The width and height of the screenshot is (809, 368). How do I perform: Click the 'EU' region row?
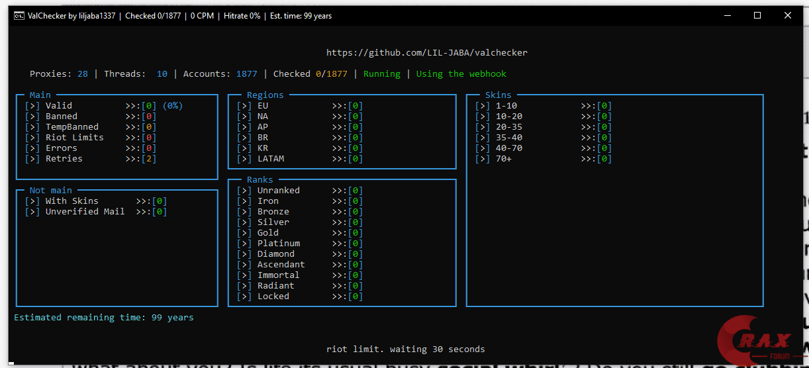click(x=300, y=105)
